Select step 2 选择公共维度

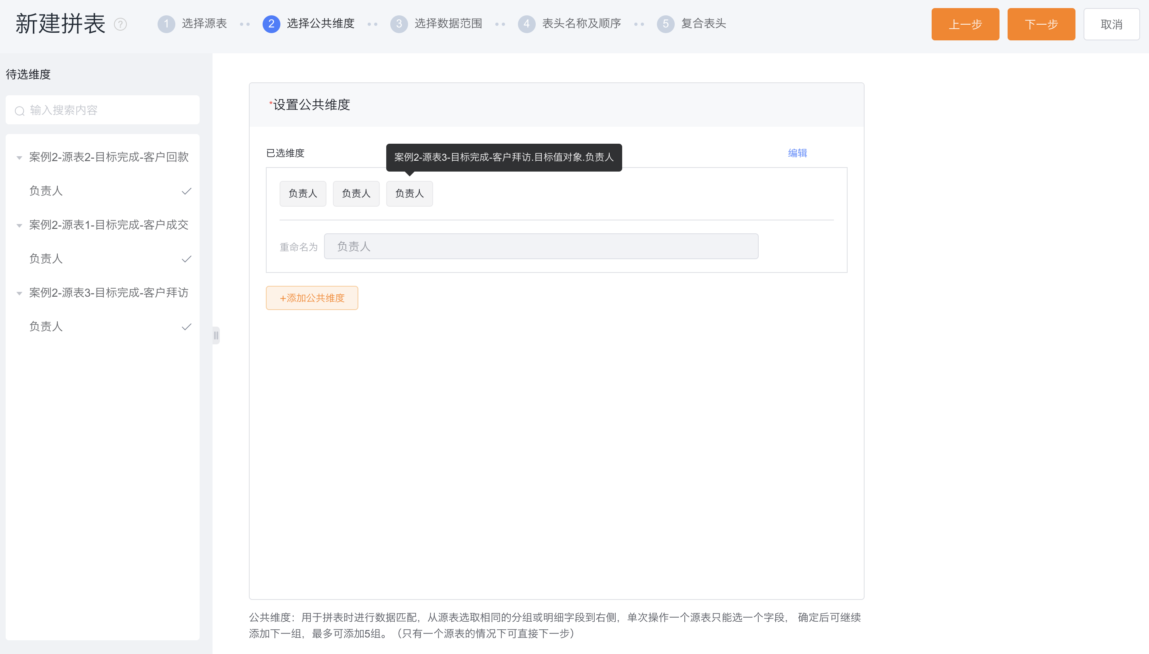click(308, 23)
